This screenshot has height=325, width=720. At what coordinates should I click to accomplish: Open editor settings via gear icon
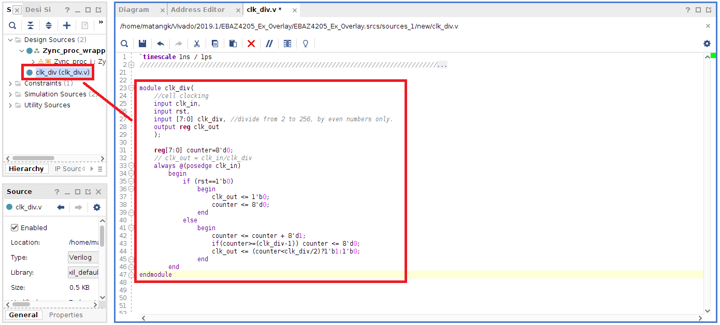coord(707,44)
